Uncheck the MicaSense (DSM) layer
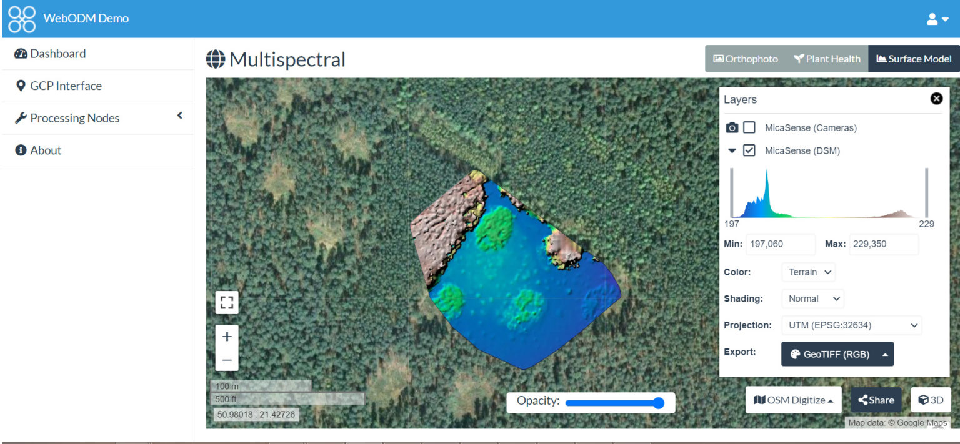Viewport: 960px width, 444px height. point(749,150)
